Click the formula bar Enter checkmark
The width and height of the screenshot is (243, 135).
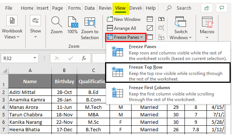point(70,58)
